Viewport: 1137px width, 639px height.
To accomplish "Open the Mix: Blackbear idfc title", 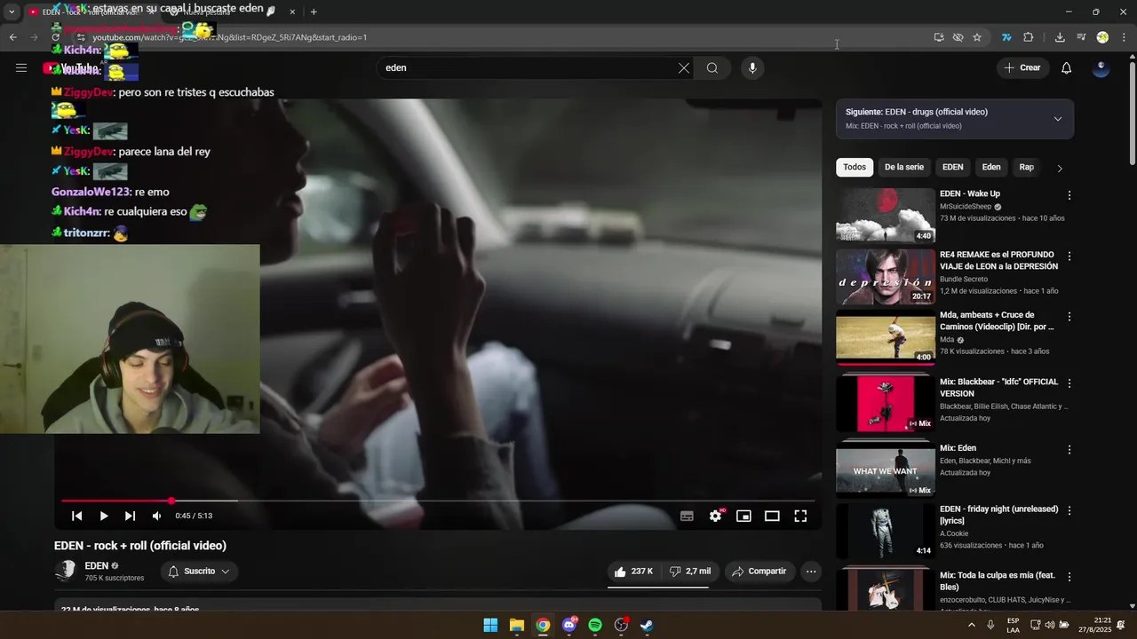I will click(998, 387).
